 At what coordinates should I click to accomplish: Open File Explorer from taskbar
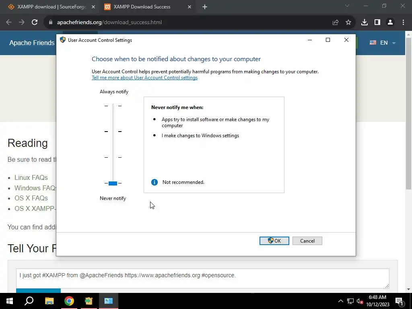click(x=49, y=301)
